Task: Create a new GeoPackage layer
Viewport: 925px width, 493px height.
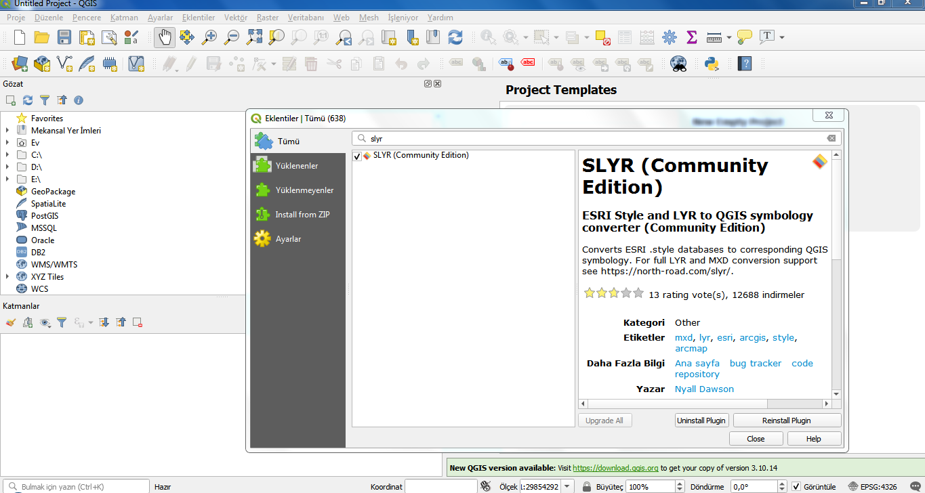Action: [42, 64]
